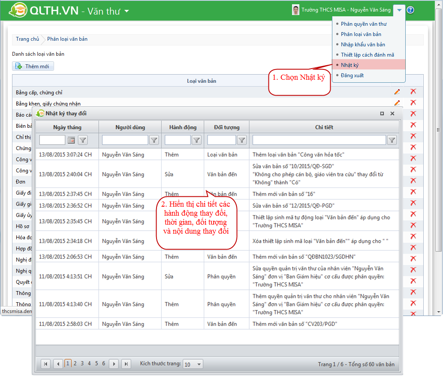Close the Nhật ký thay đổi dialog
The image size is (443, 376).
point(392,114)
